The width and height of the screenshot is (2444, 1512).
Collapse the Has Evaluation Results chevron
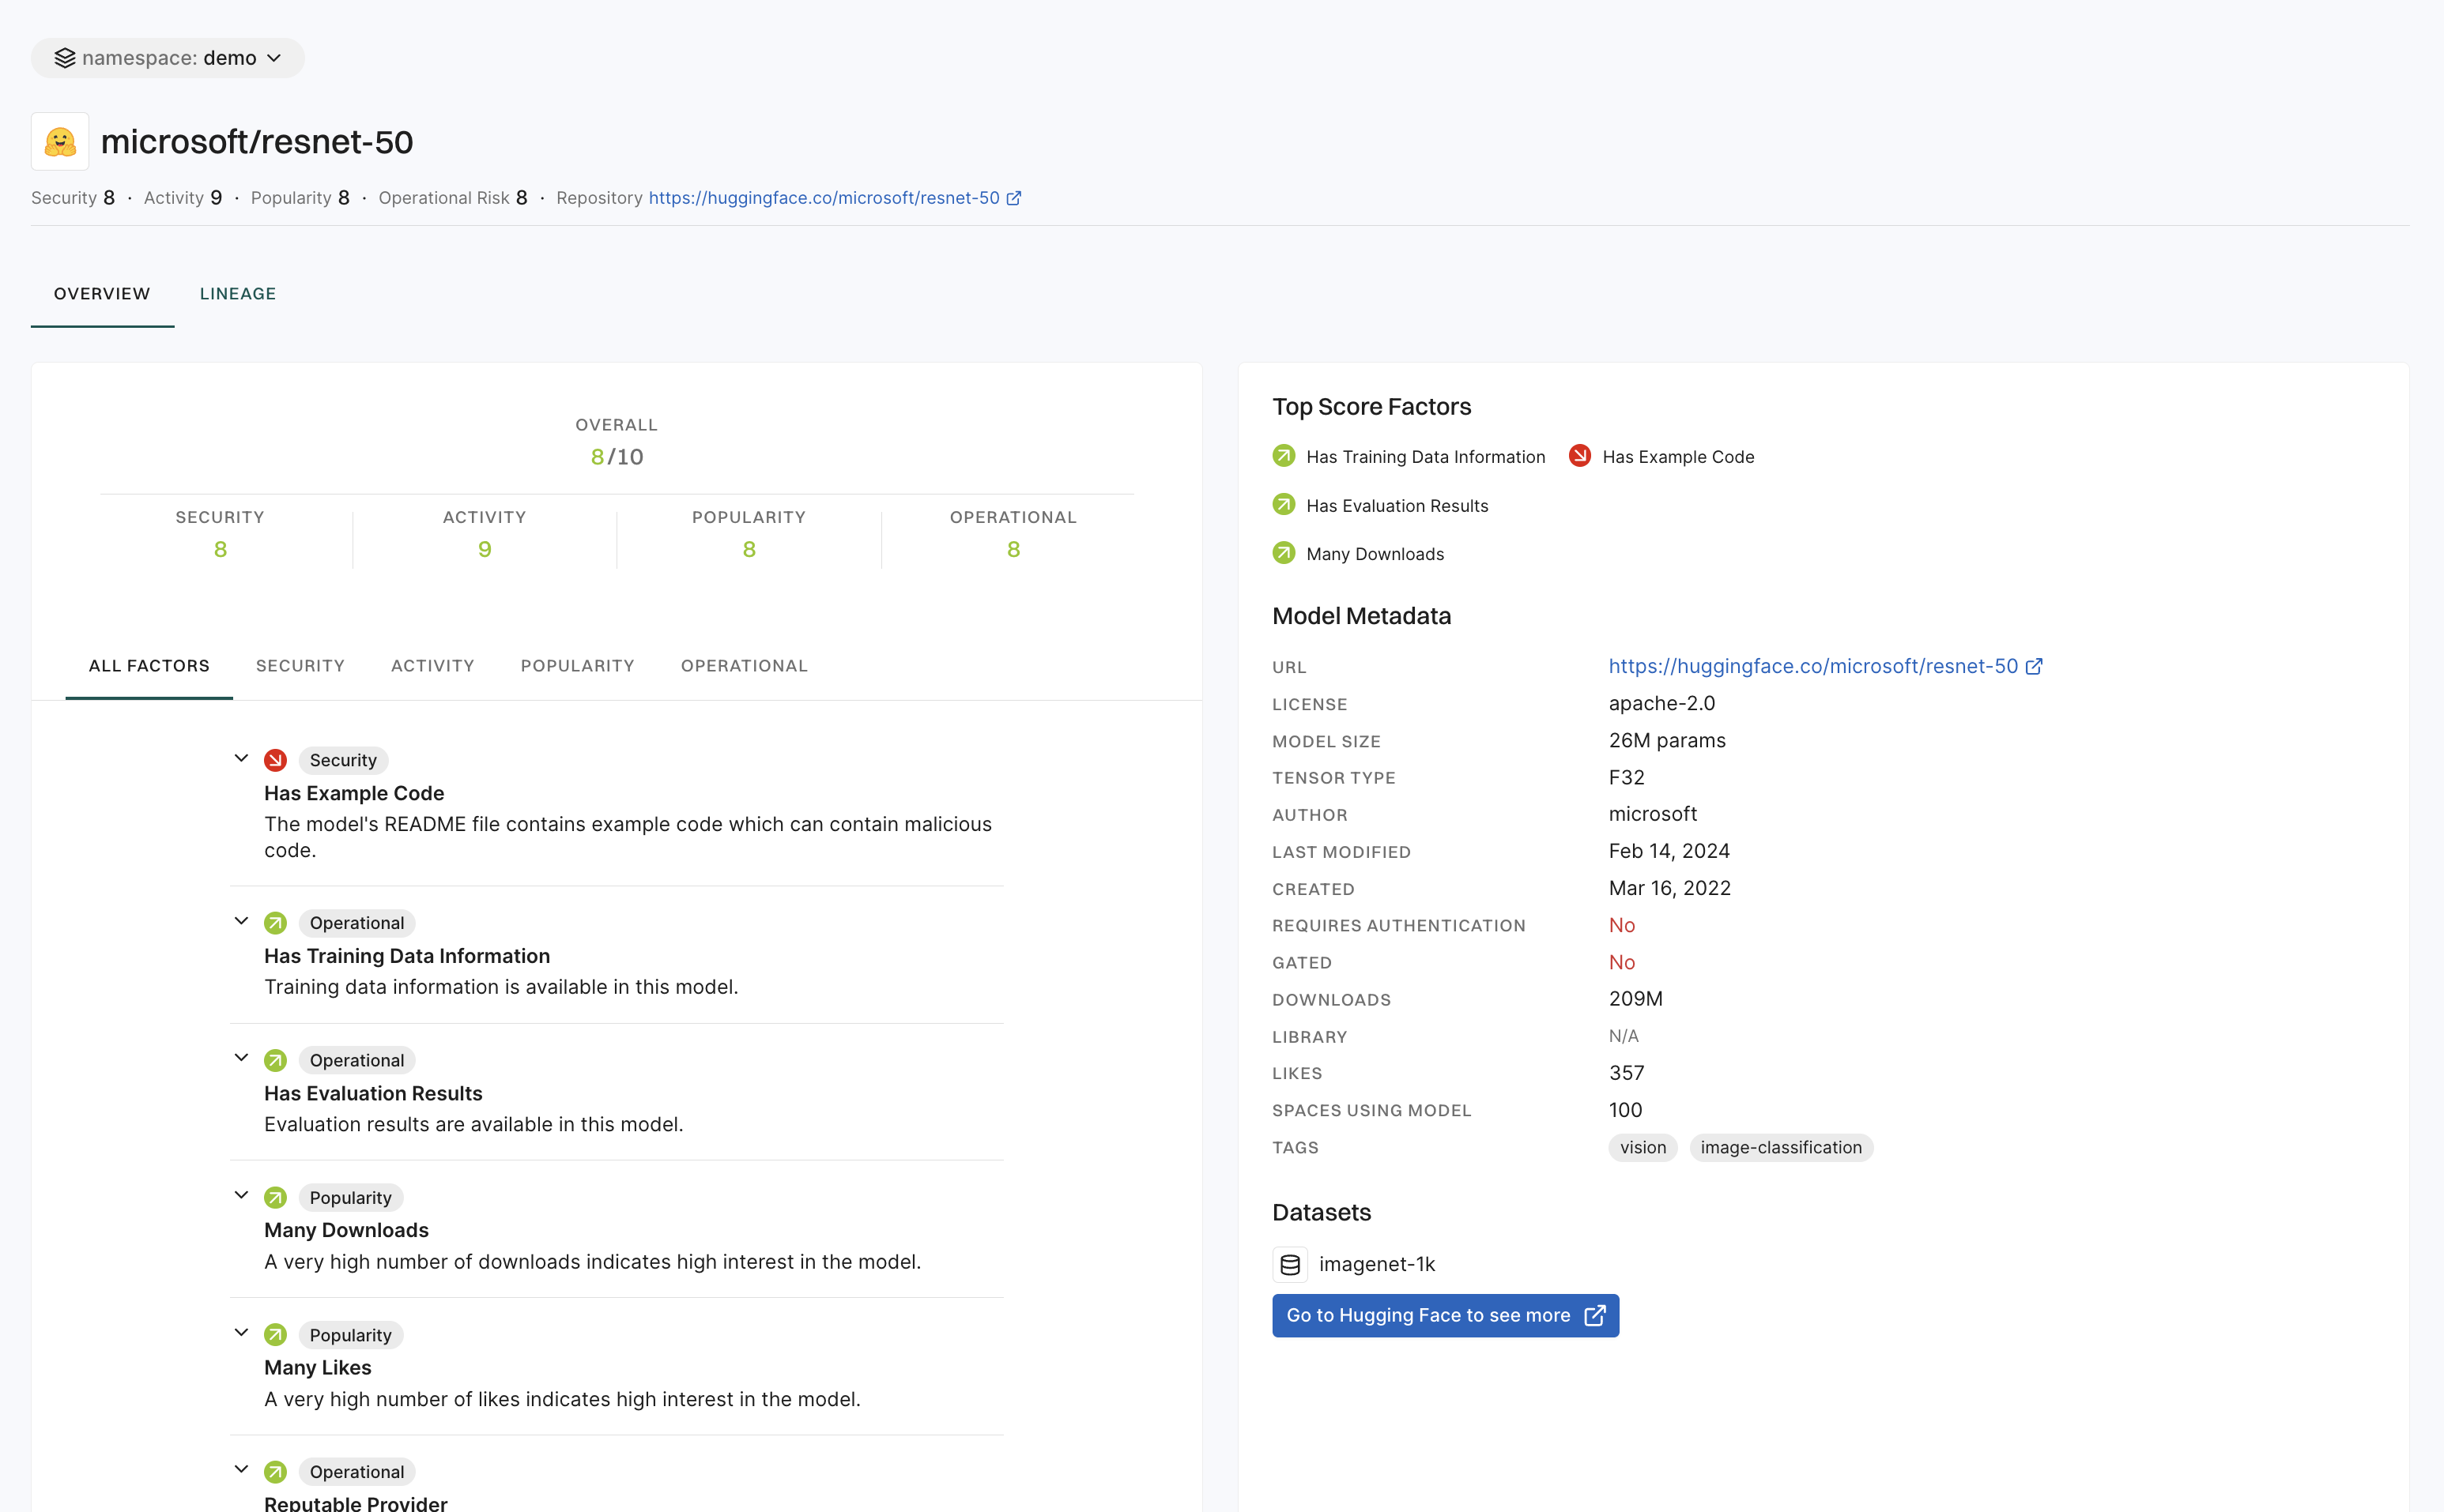point(241,1058)
